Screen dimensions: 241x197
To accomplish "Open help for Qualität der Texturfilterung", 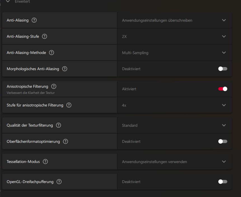I will click(59, 125).
